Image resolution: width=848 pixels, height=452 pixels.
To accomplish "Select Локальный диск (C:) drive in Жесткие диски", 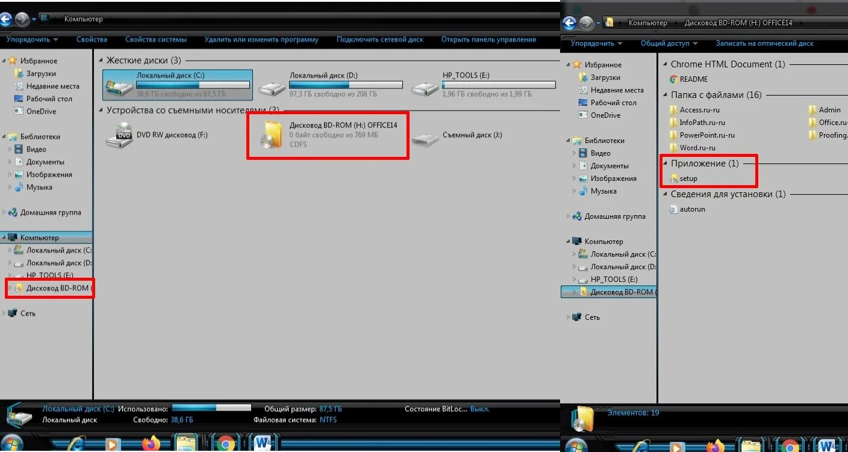I will (x=178, y=85).
